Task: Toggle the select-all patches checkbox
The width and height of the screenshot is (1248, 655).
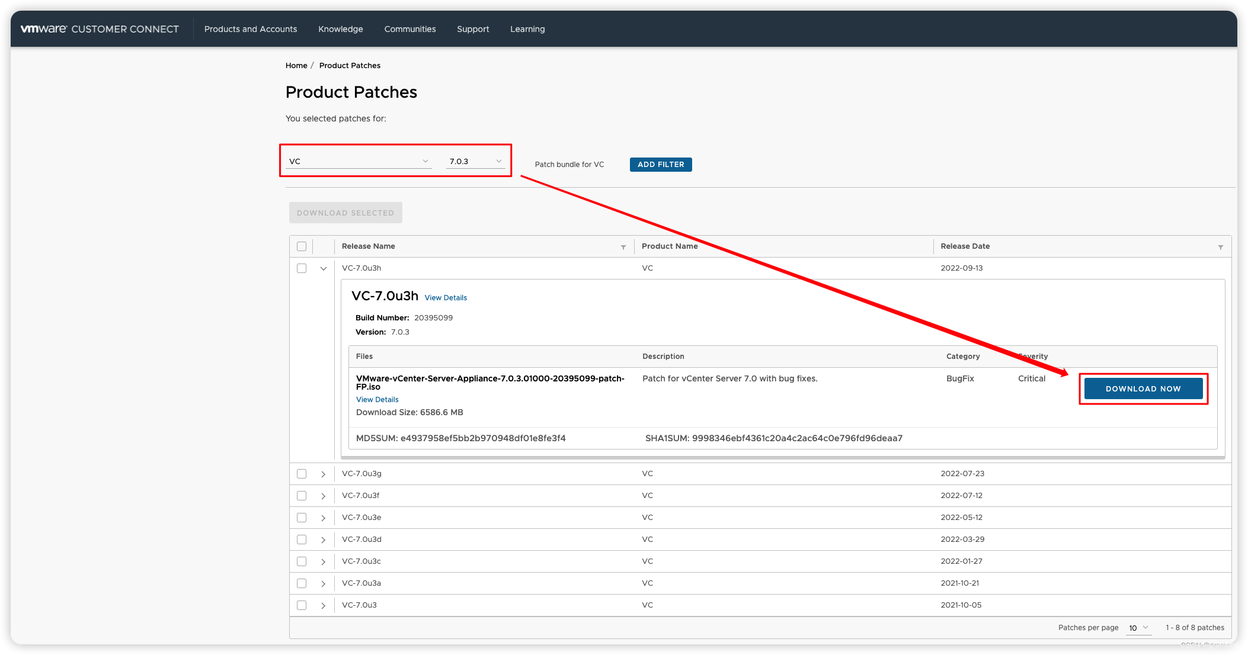Action: pos(302,246)
